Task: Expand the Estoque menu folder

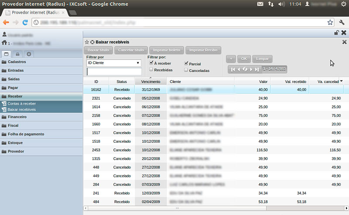Action: click(x=41, y=143)
